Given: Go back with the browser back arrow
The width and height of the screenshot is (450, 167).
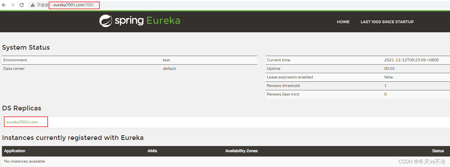Looking at the screenshot, I should point(4,5).
